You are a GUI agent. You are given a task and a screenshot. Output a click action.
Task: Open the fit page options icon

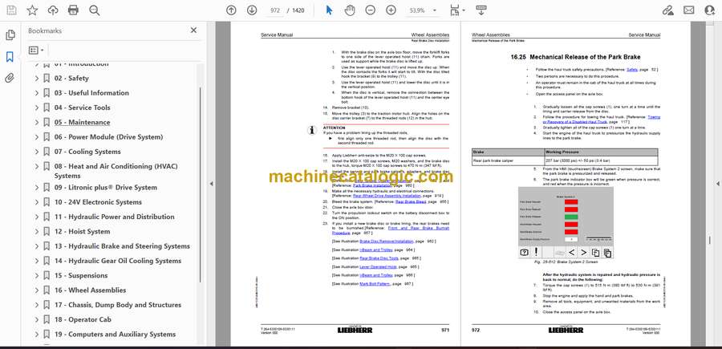pos(456,10)
